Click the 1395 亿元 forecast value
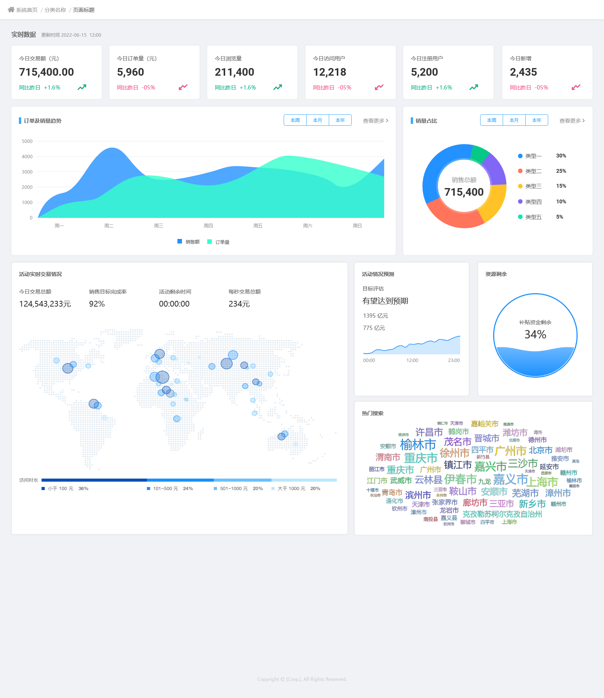The width and height of the screenshot is (604, 698). tap(375, 316)
